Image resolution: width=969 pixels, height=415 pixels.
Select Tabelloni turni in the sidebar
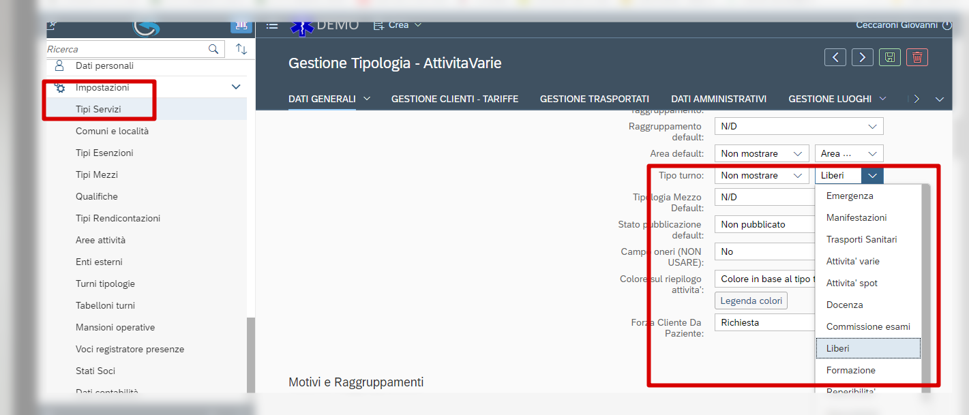click(105, 305)
